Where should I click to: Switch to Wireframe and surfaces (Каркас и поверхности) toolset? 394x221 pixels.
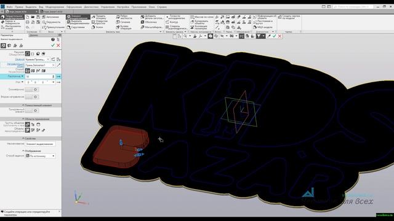pos(12,22)
